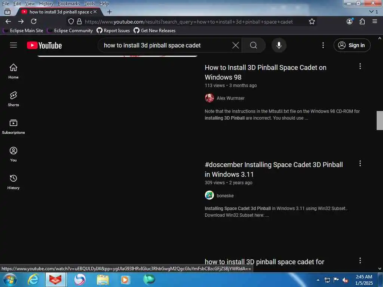Open the Alex Wurmser channel name link
The image size is (383, 287).
230,98
